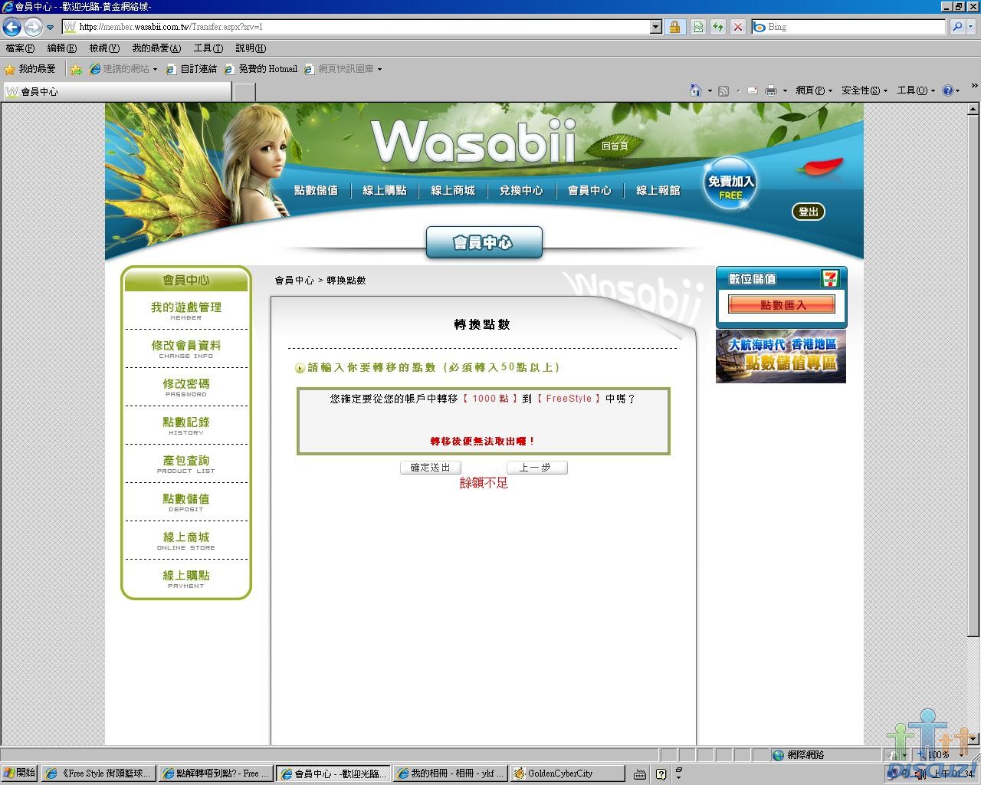Open a new blank browser tab
The height and width of the screenshot is (785, 981).
244,92
